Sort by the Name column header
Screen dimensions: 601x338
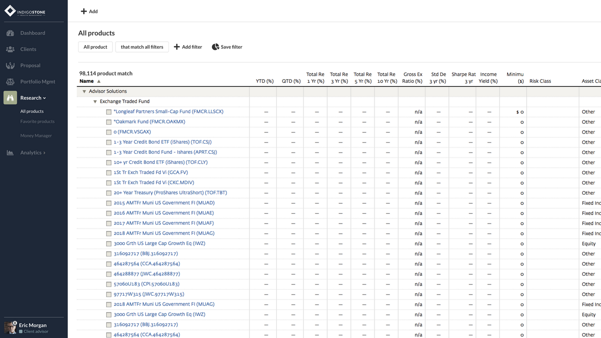tap(87, 81)
